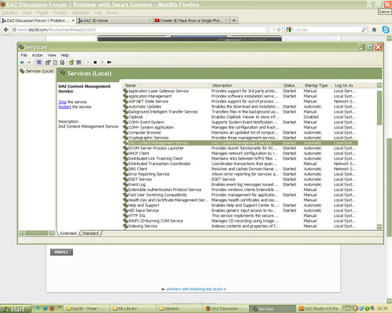Toggle the Show/Hide Console Tree toolbar icon
This screenshot has width=392, height=313.
tap(39, 63)
